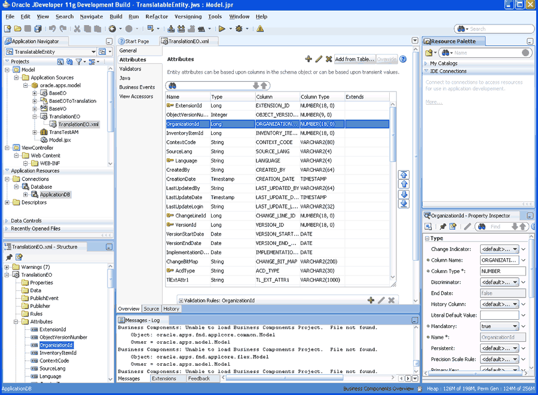This screenshot has height=395, width=538.
Task: Select the Validators side tab
Action: [x=130, y=69]
